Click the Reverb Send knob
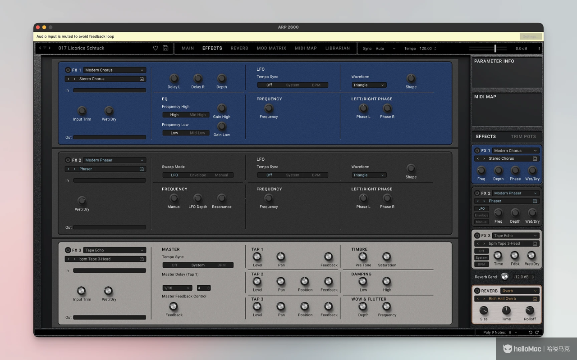Image resolution: width=577 pixels, height=360 pixels. pos(504,277)
